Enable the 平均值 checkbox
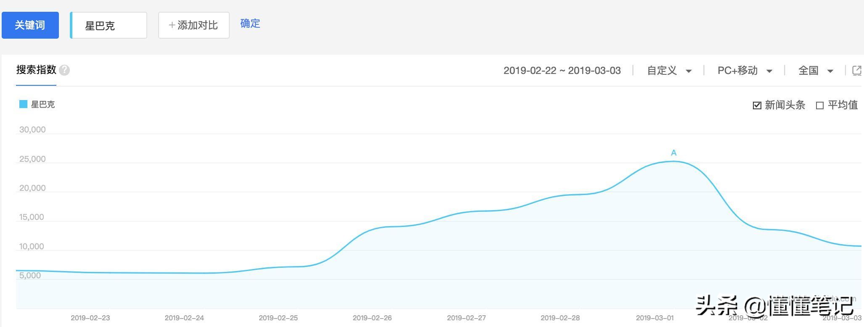 [x=819, y=105]
